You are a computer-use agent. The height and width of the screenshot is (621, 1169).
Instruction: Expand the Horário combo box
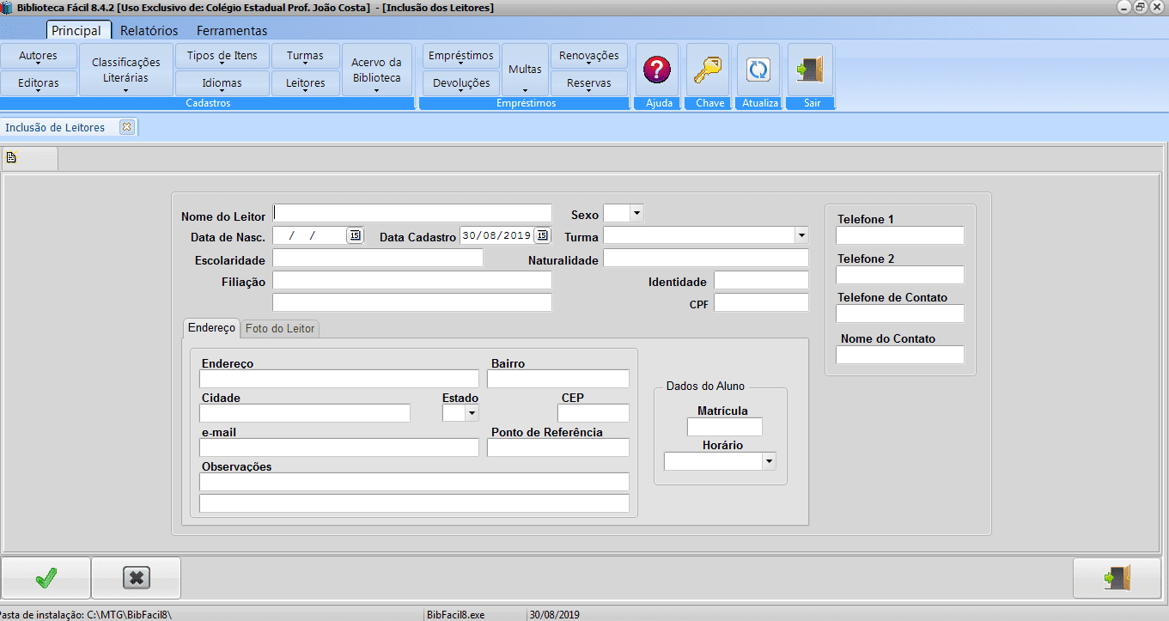click(x=769, y=461)
